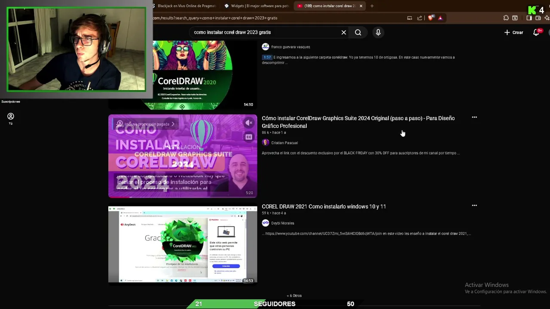Open new browser tab
The height and width of the screenshot is (309, 550).
[372, 6]
